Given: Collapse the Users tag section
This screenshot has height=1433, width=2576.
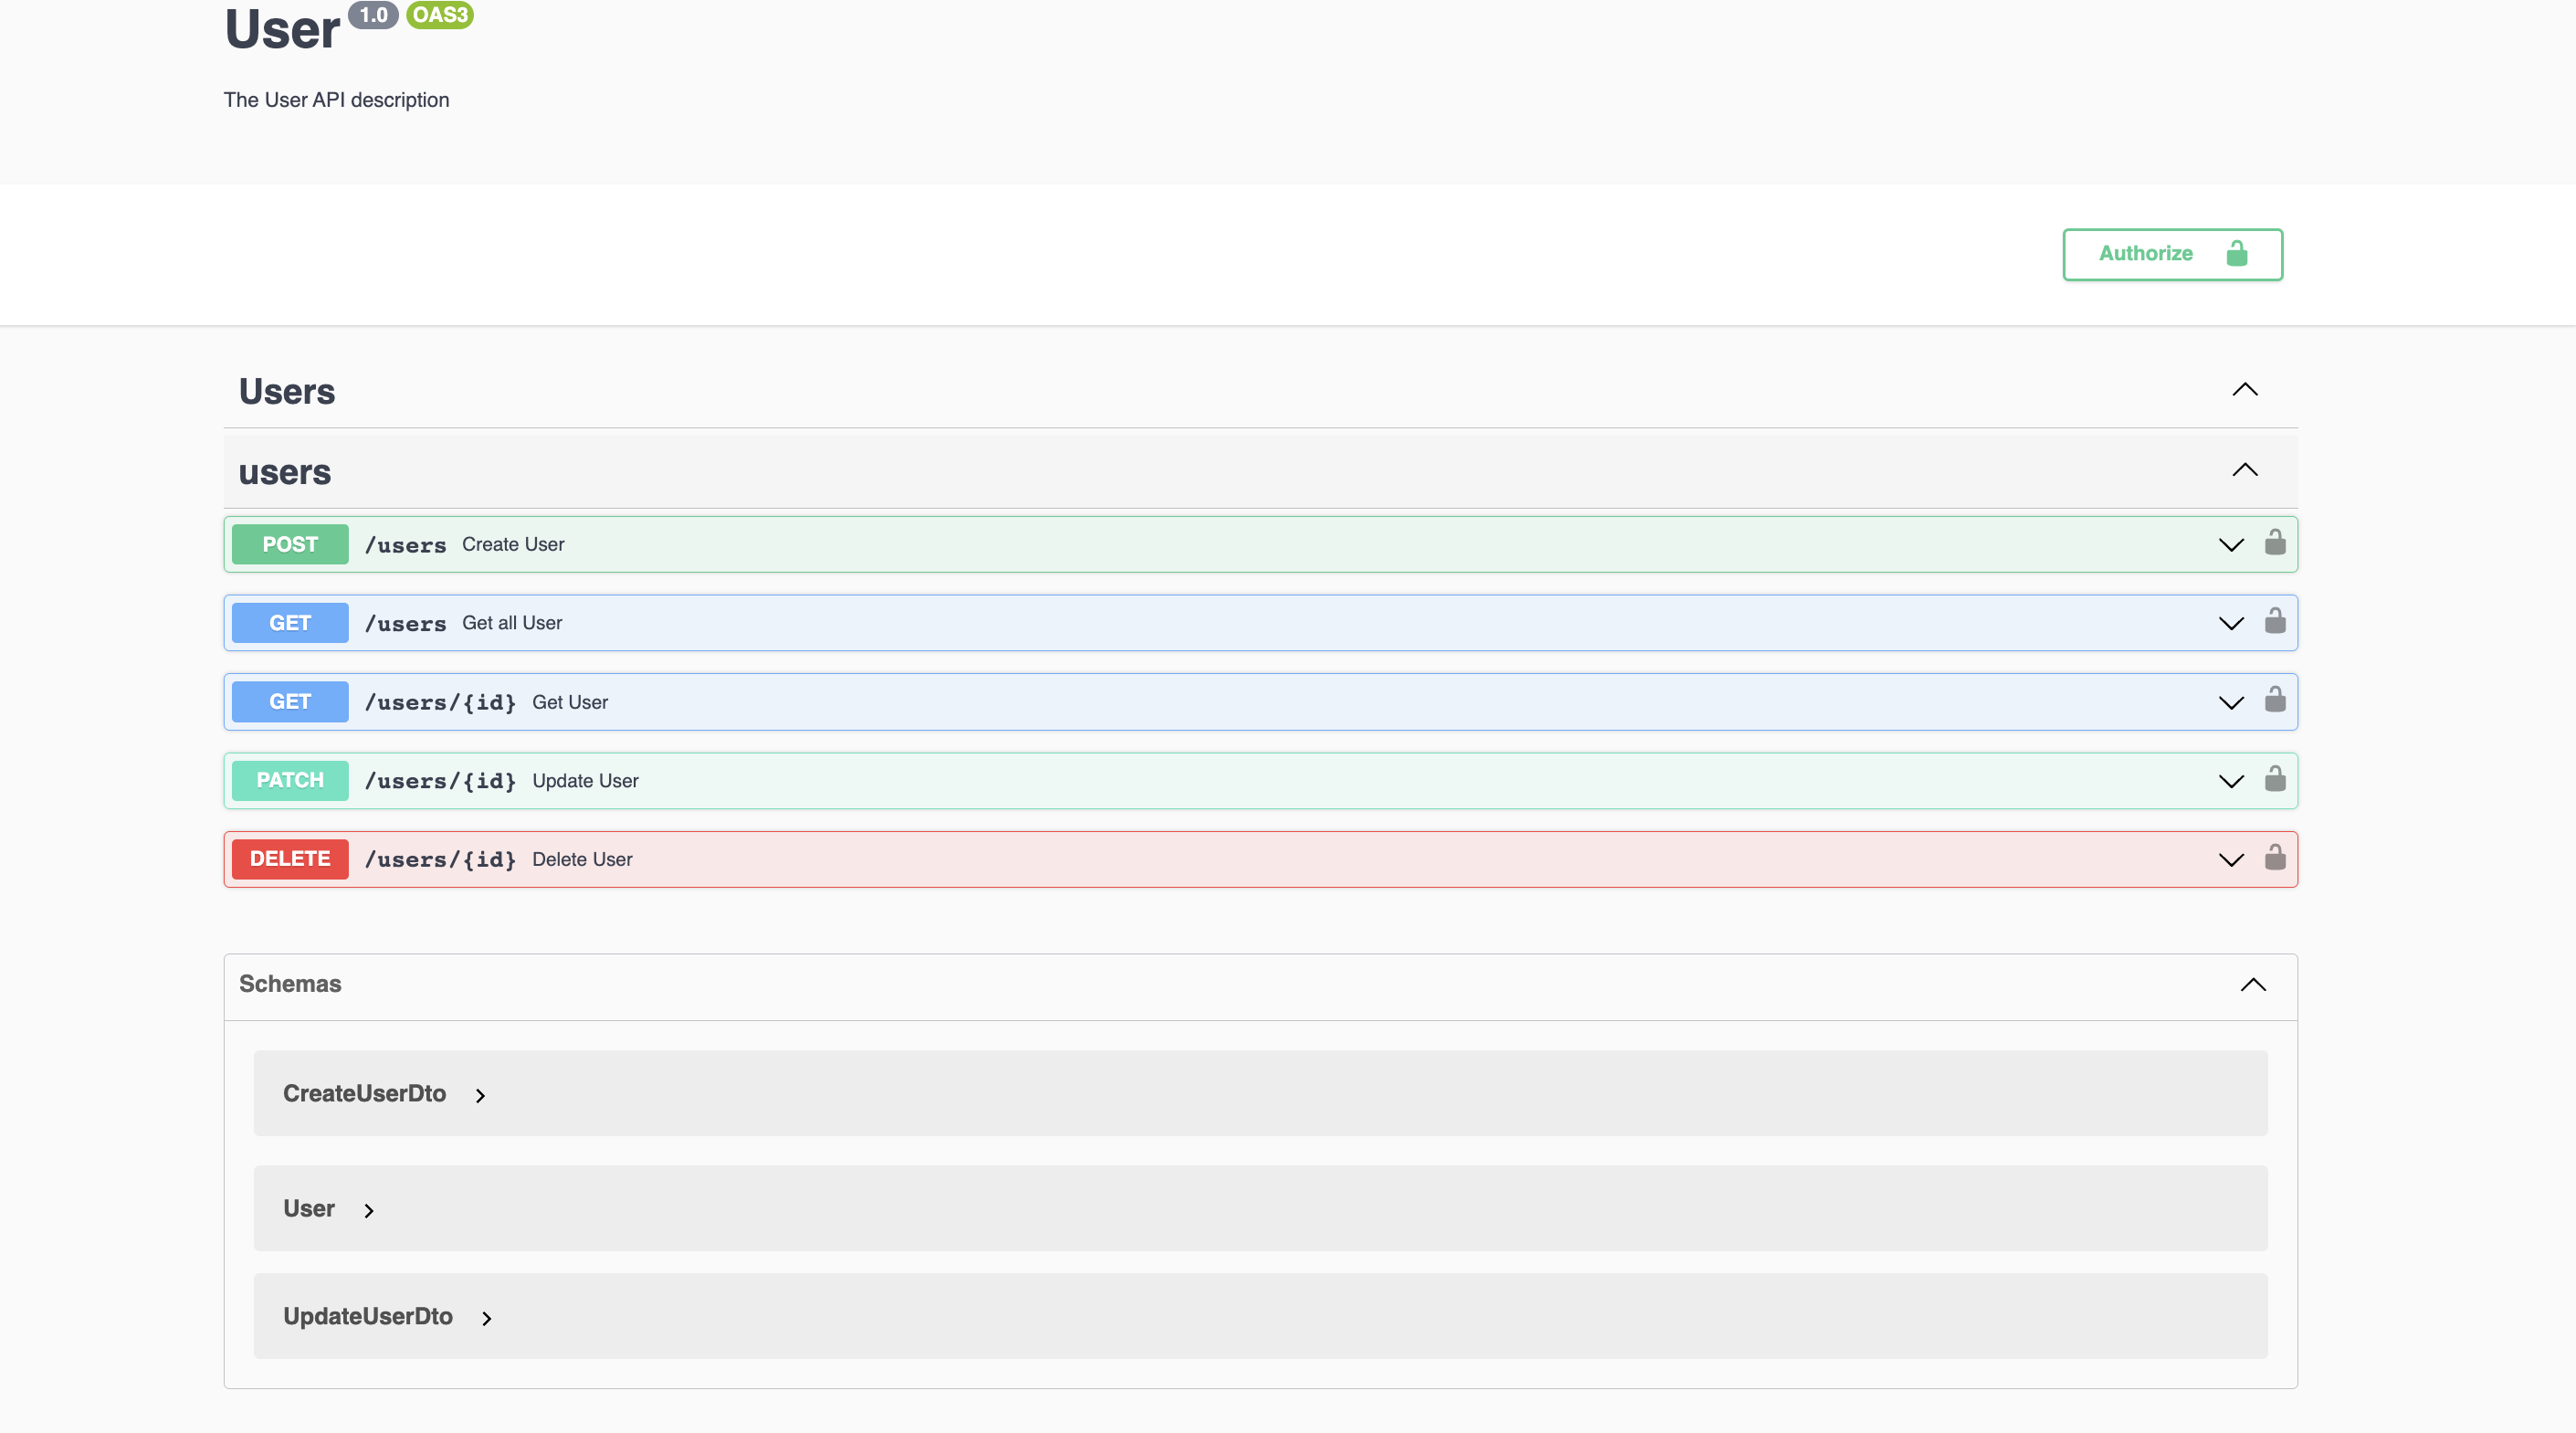Looking at the screenshot, I should tap(2245, 390).
